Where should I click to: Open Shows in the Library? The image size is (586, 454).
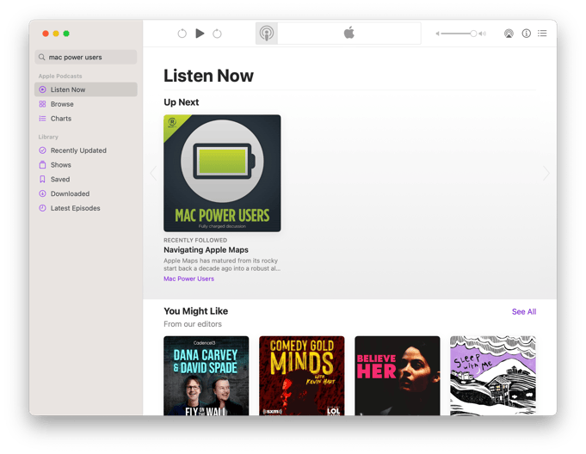tap(85, 165)
